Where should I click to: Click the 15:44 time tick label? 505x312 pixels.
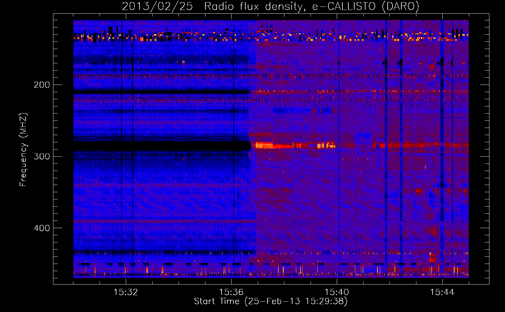[x=442, y=292]
